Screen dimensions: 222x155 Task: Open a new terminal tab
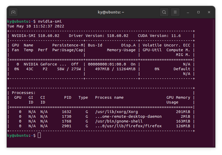pos(13,12)
